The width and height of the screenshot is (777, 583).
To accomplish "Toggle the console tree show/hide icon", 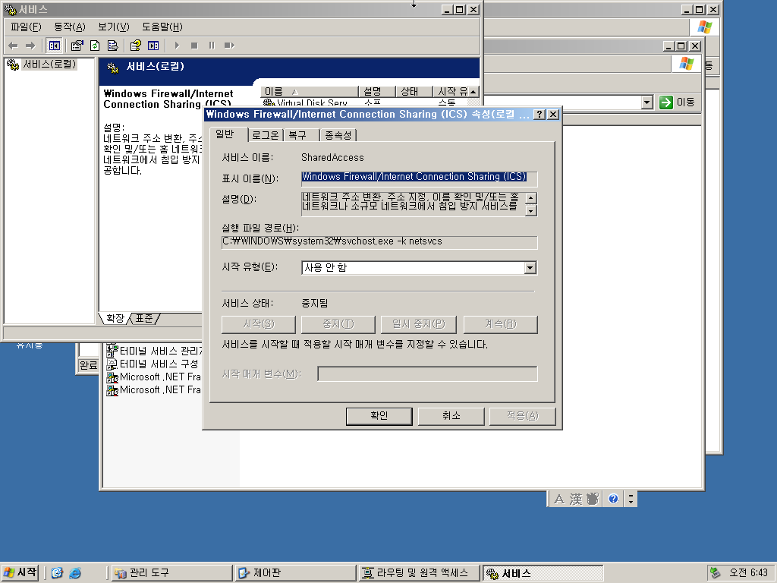I will (x=54, y=46).
